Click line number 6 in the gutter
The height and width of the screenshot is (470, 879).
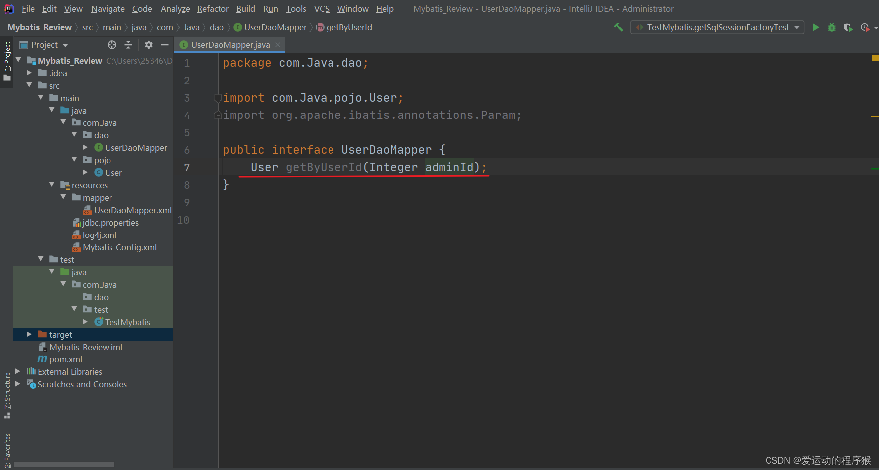[187, 150]
